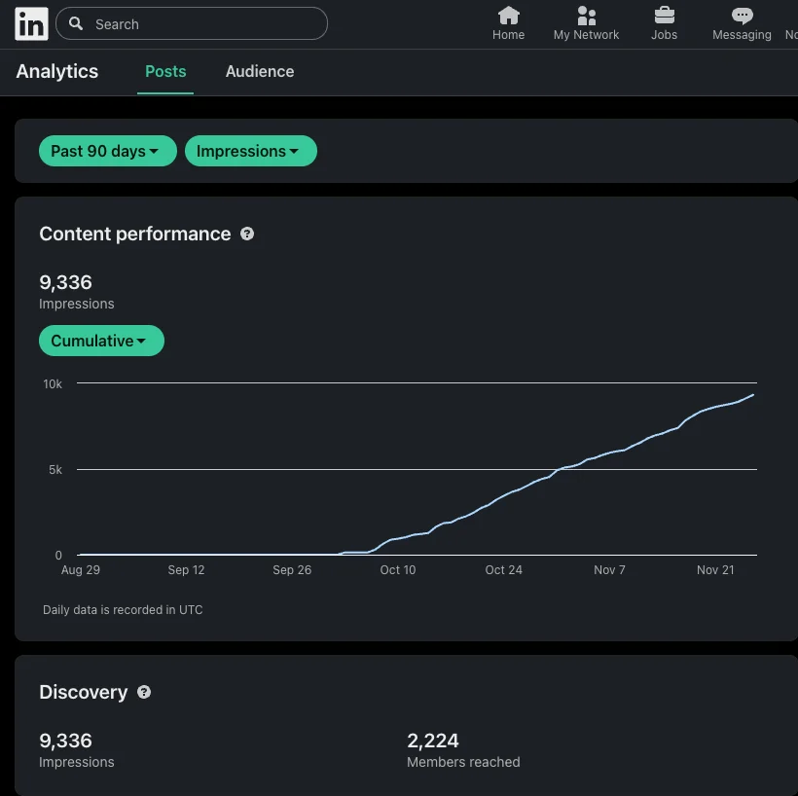Click inside the Search input field
The height and width of the screenshot is (796, 798).
pyautogui.click(x=195, y=23)
